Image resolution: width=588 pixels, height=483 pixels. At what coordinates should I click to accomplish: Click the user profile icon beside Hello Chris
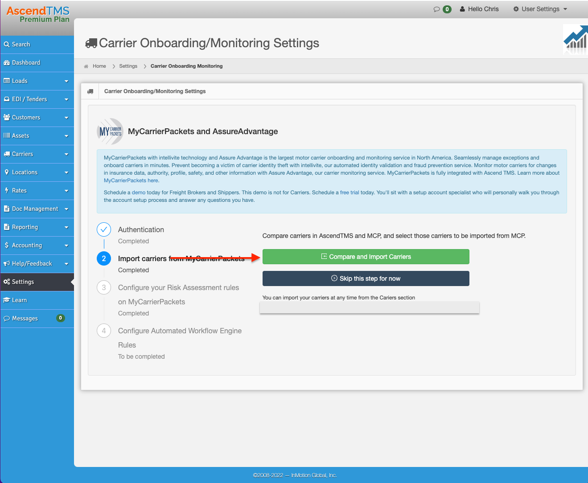(462, 9)
